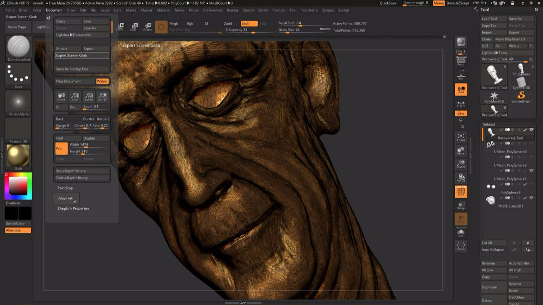Image resolution: width=543 pixels, height=305 pixels.
Task: Open the Document menu
Action: pos(54,10)
